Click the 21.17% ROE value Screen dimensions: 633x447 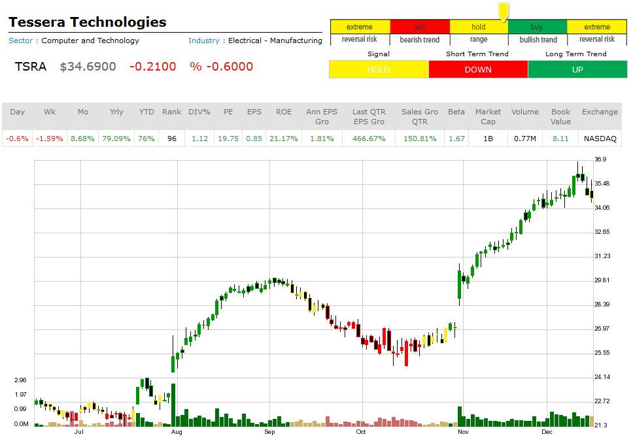point(284,139)
